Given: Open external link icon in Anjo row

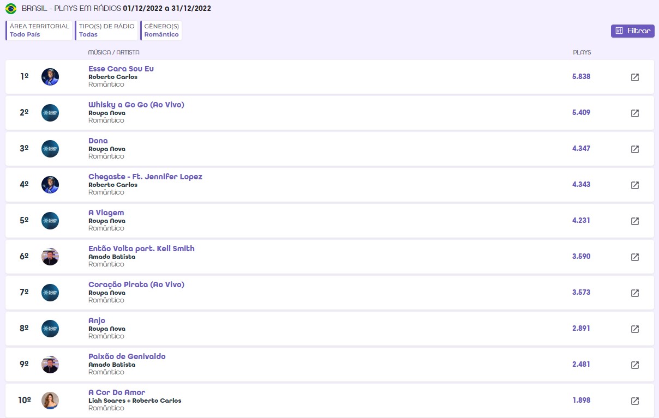Looking at the screenshot, I should pyautogui.click(x=635, y=329).
